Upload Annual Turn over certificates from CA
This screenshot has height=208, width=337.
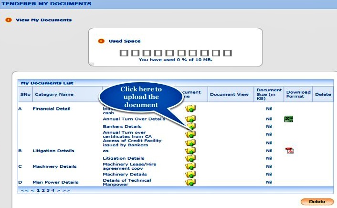(190, 134)
